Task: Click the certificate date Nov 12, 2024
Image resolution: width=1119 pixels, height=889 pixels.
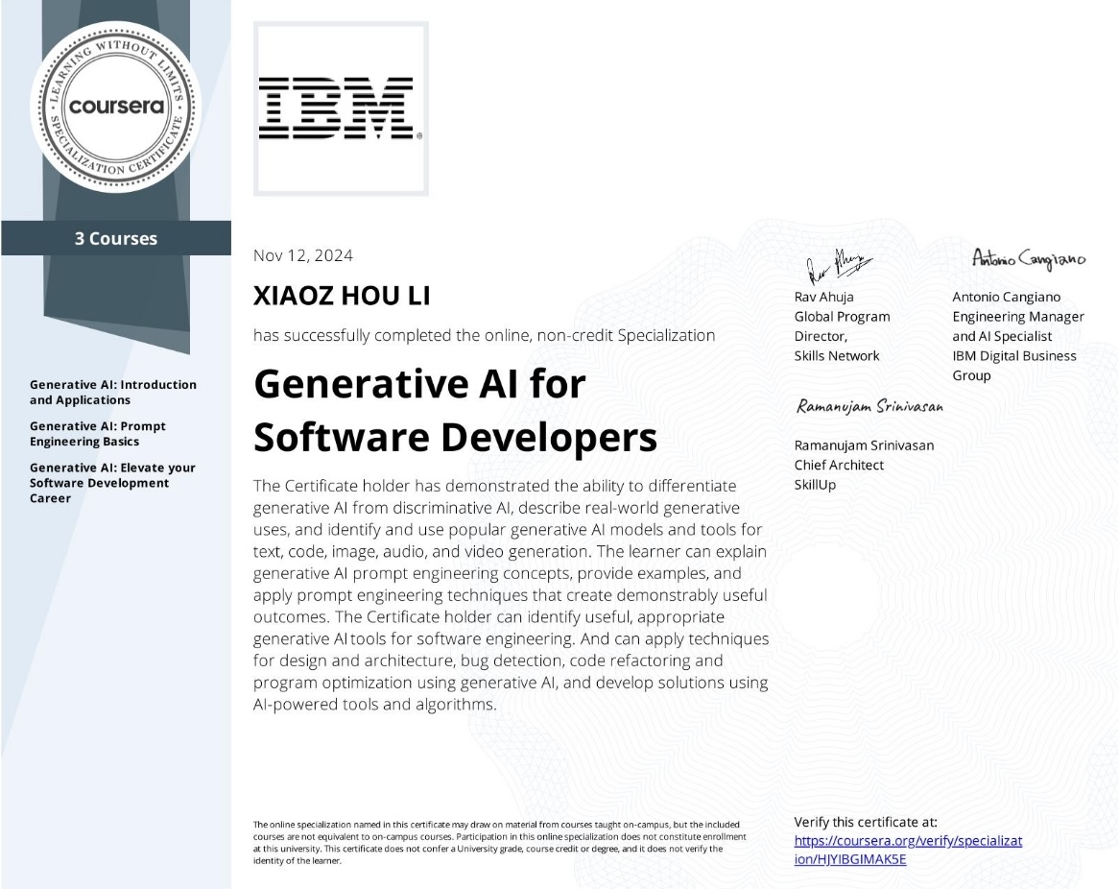Action: [302, 255]
